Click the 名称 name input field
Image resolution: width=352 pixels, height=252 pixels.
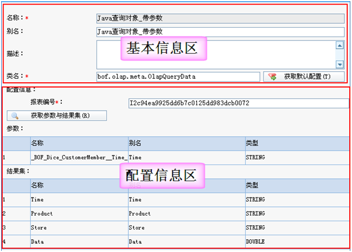[x=220, y=19]
